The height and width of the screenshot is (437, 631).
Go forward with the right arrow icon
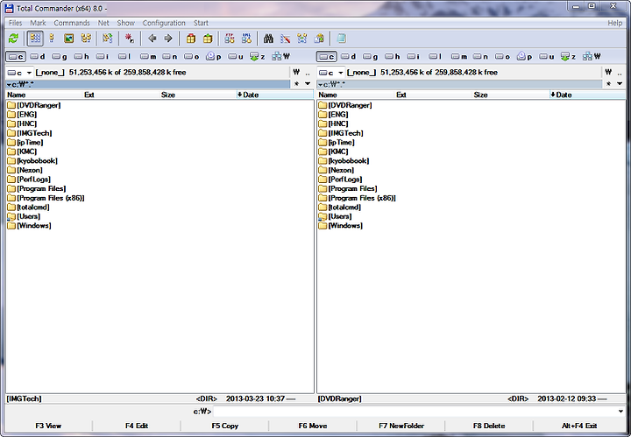[x=168, y=39]
